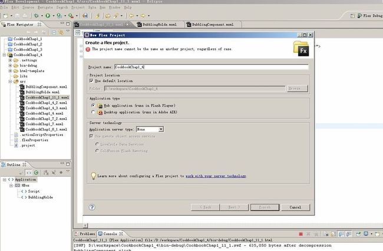Click the Display Selected Console monitor icon

[366, 234]
